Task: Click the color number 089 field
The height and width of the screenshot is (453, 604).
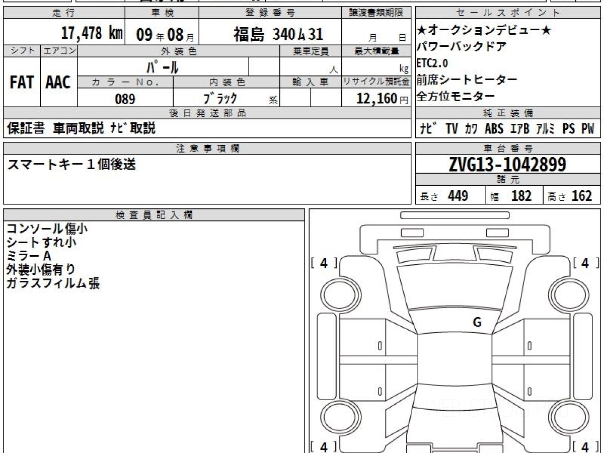Action: tap(125, 99)
